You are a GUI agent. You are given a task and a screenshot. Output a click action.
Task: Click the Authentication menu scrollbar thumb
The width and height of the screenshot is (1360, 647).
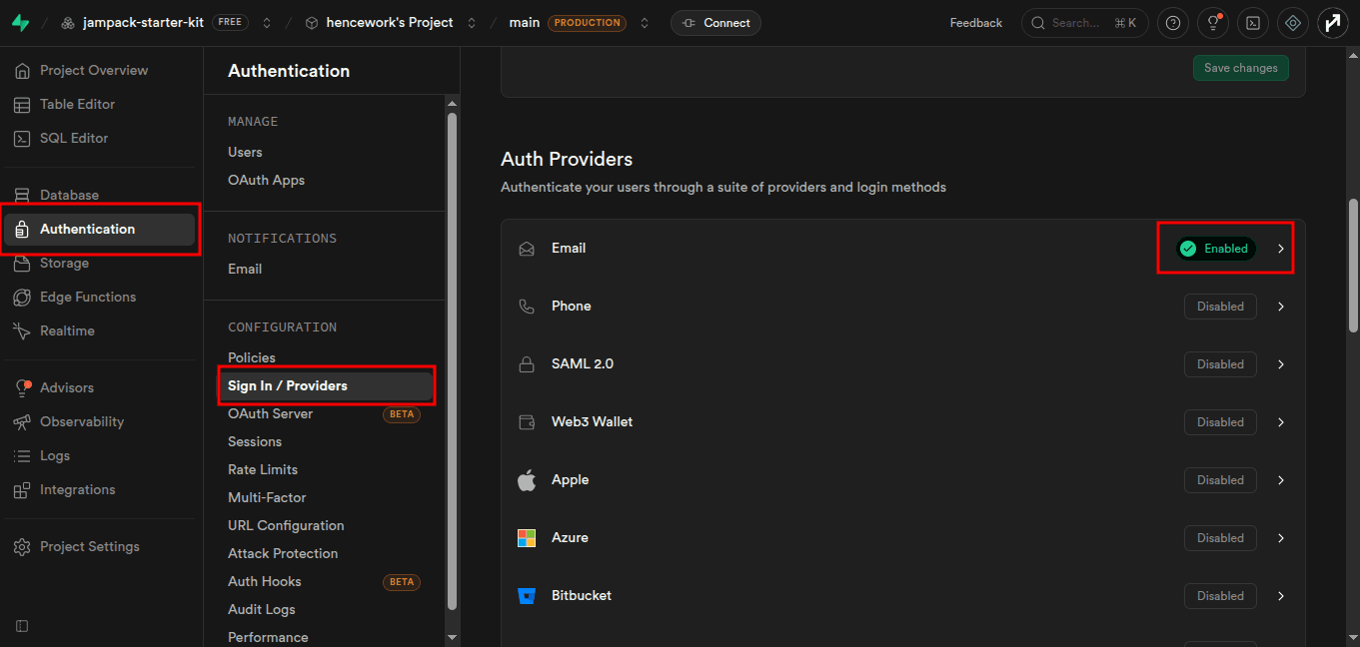[452, 360]
